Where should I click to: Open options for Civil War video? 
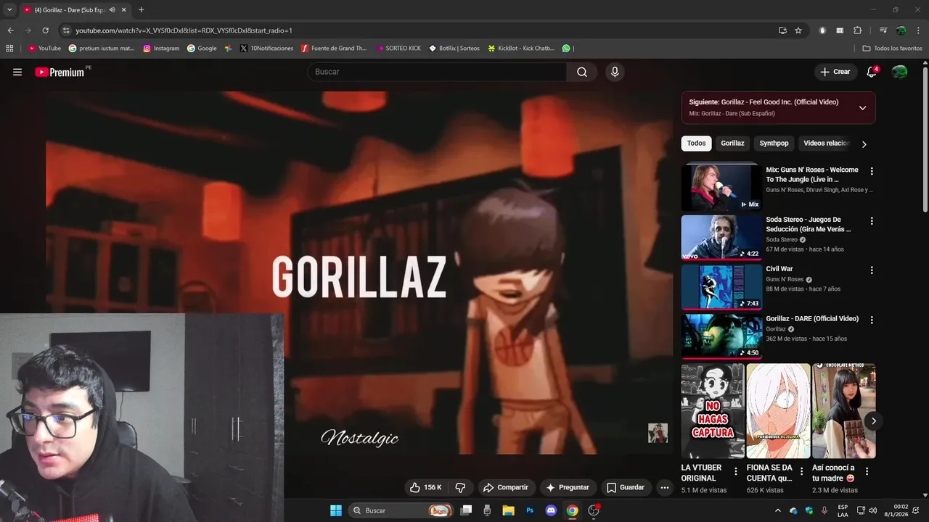(872, 270)
